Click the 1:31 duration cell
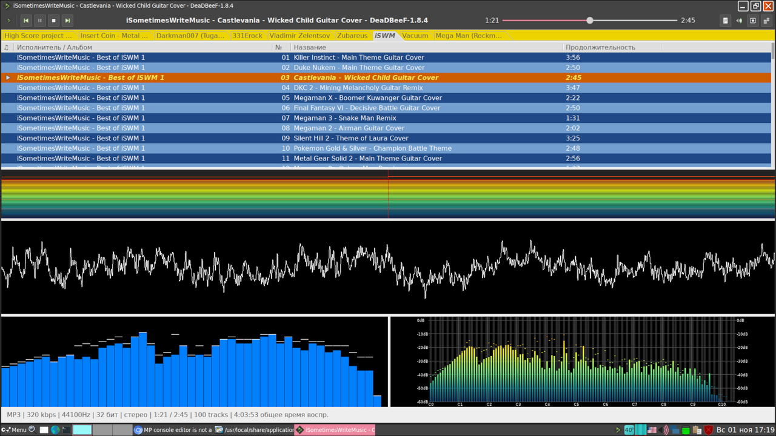Image resolution: width=776 pixels, height=436 pixels. pos(573,118)
